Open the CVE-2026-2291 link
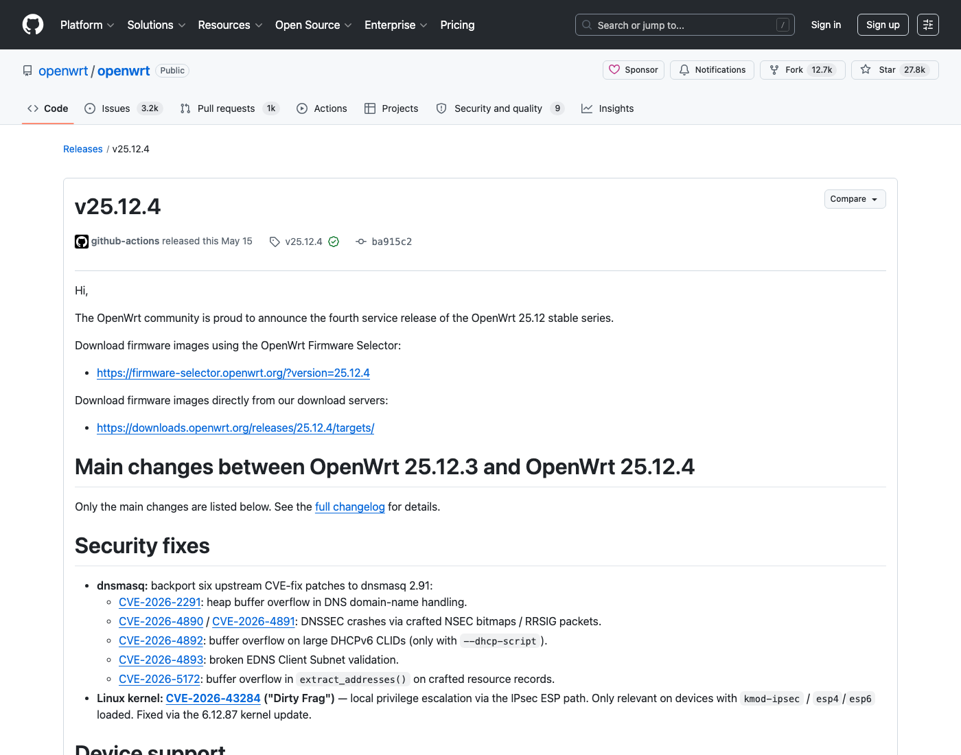Viewport: 961px width, 755px height. click(160, 602)
